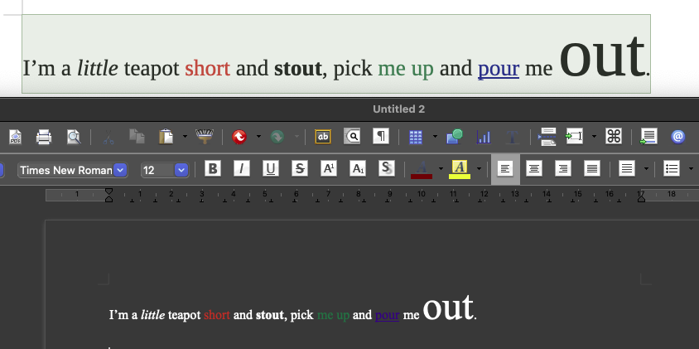
Task: Open the Insert Table dropdown arrow
Action: 433,137
